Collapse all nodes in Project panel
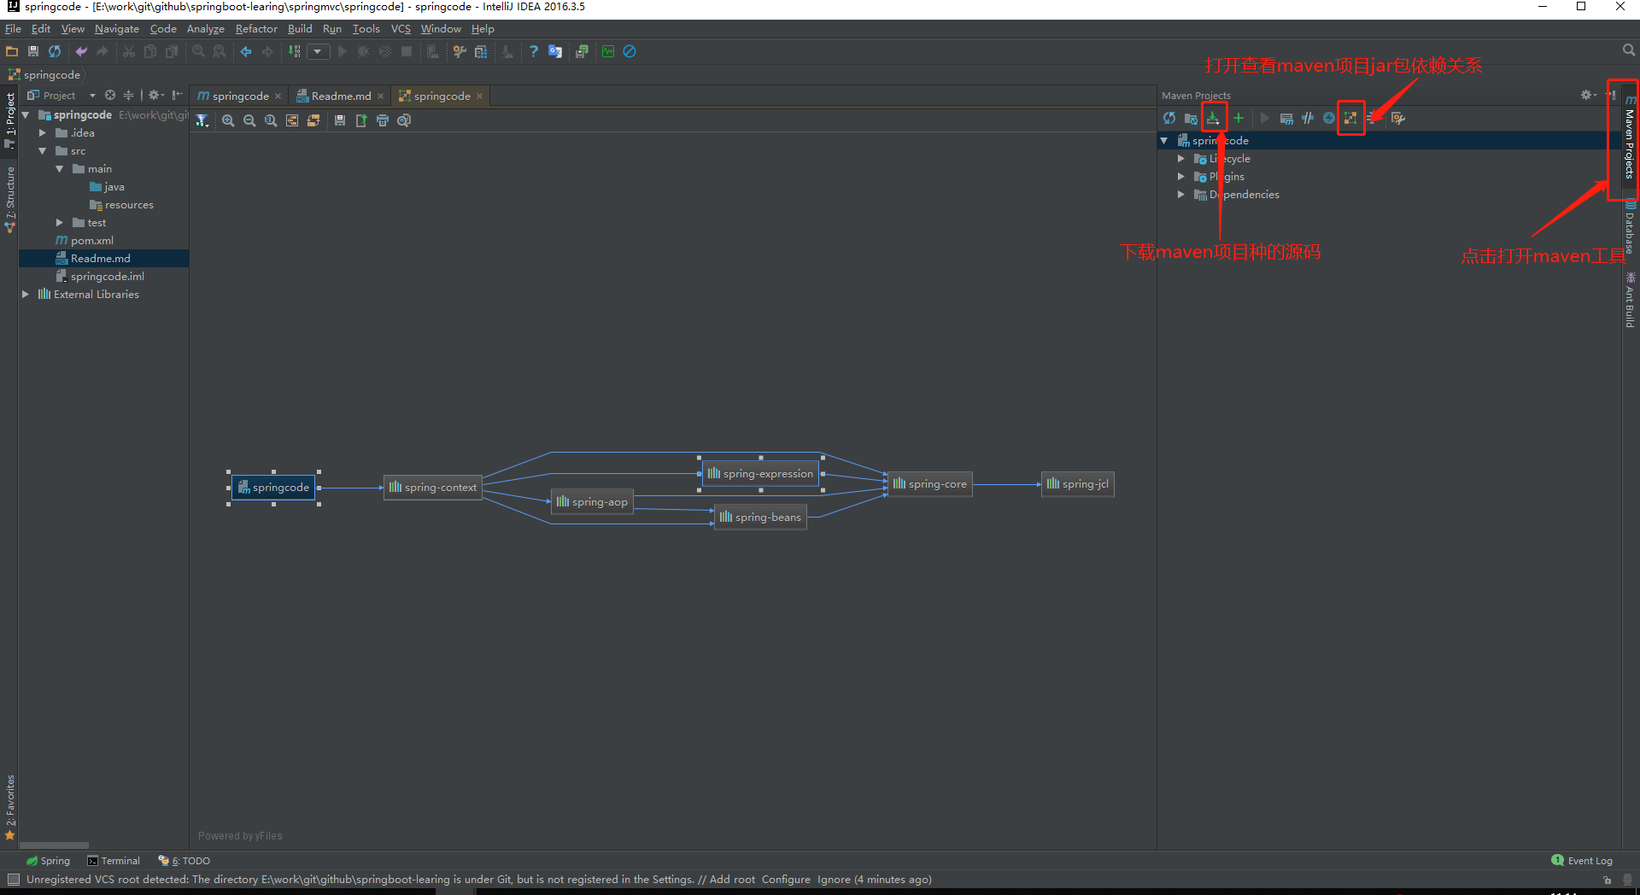The width and height of the screenshot is (1640, 895). click(128, 95)
